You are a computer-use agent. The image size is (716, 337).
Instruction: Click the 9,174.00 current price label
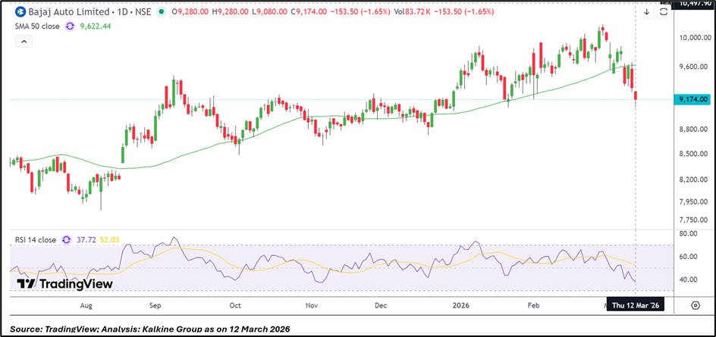point(691,99)
